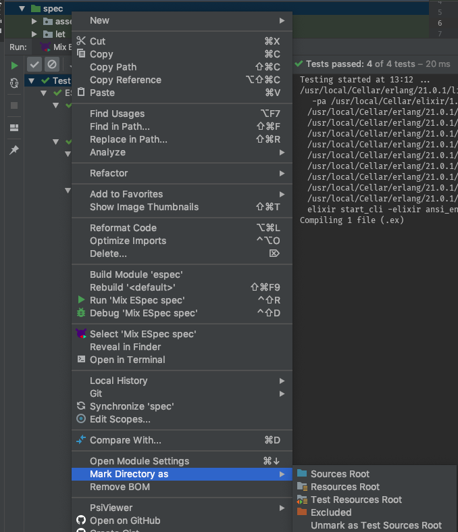Click the Copy icon in context menu
Image resolution: width=458 pixels, height=532 pixels.
pyautogui.click(x=81, y=53)
